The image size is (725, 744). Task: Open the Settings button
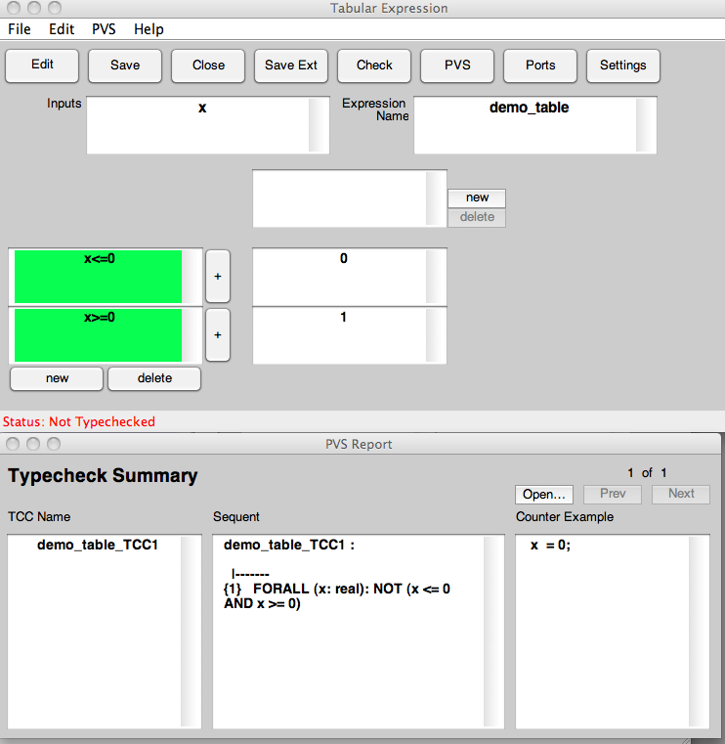pos(622,66)
